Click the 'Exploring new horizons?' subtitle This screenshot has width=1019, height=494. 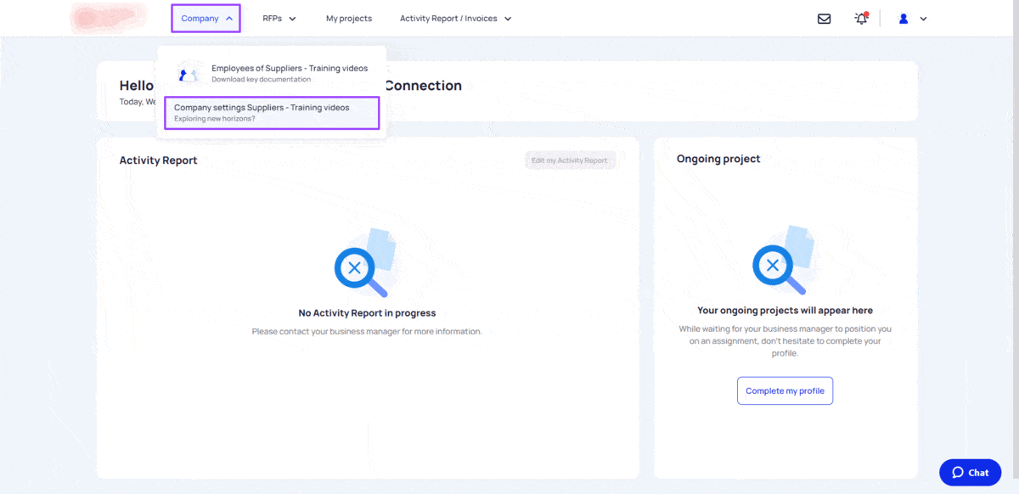(215, 119)
